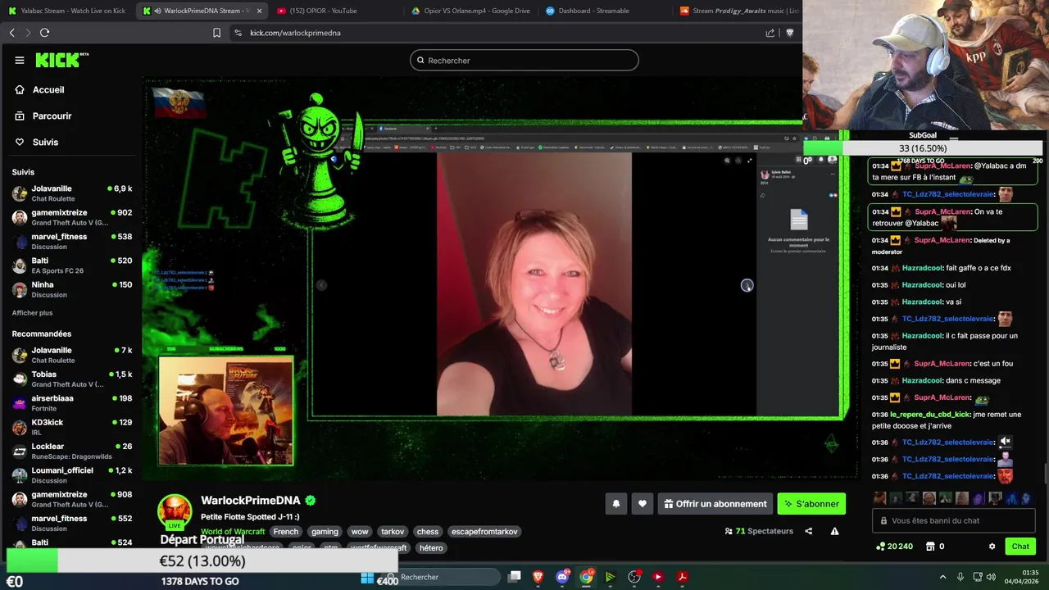Open Tobias channel in recommended list
Image resolution: width=1049 pixels, height=590 pixels.
click(x=71, y=379)
